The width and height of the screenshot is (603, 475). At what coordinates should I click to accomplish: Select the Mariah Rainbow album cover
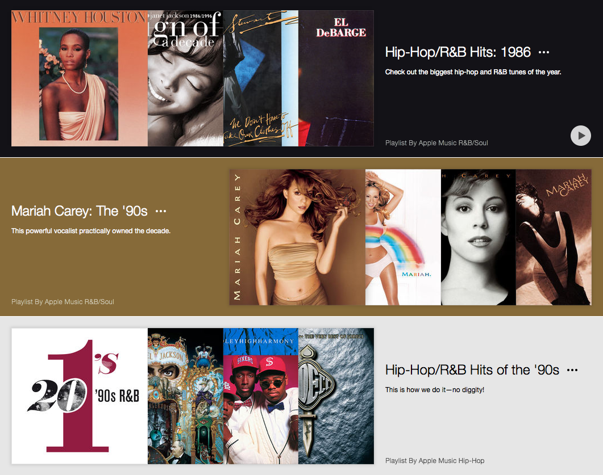pyautogui.click(x=403, y=237)
